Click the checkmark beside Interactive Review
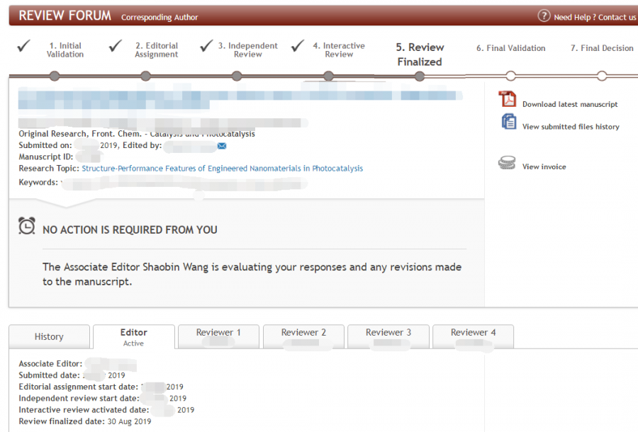The image size is (638, 432). click(298, 45)
